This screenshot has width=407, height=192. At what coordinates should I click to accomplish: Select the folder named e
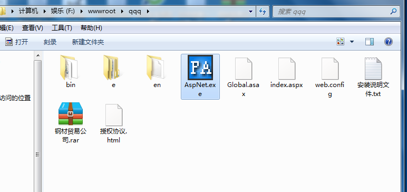(112, 68)
